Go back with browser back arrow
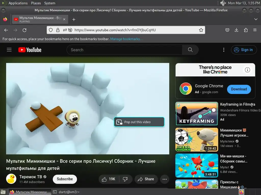Viewport: 261px width, 195px height. (6, 30)
